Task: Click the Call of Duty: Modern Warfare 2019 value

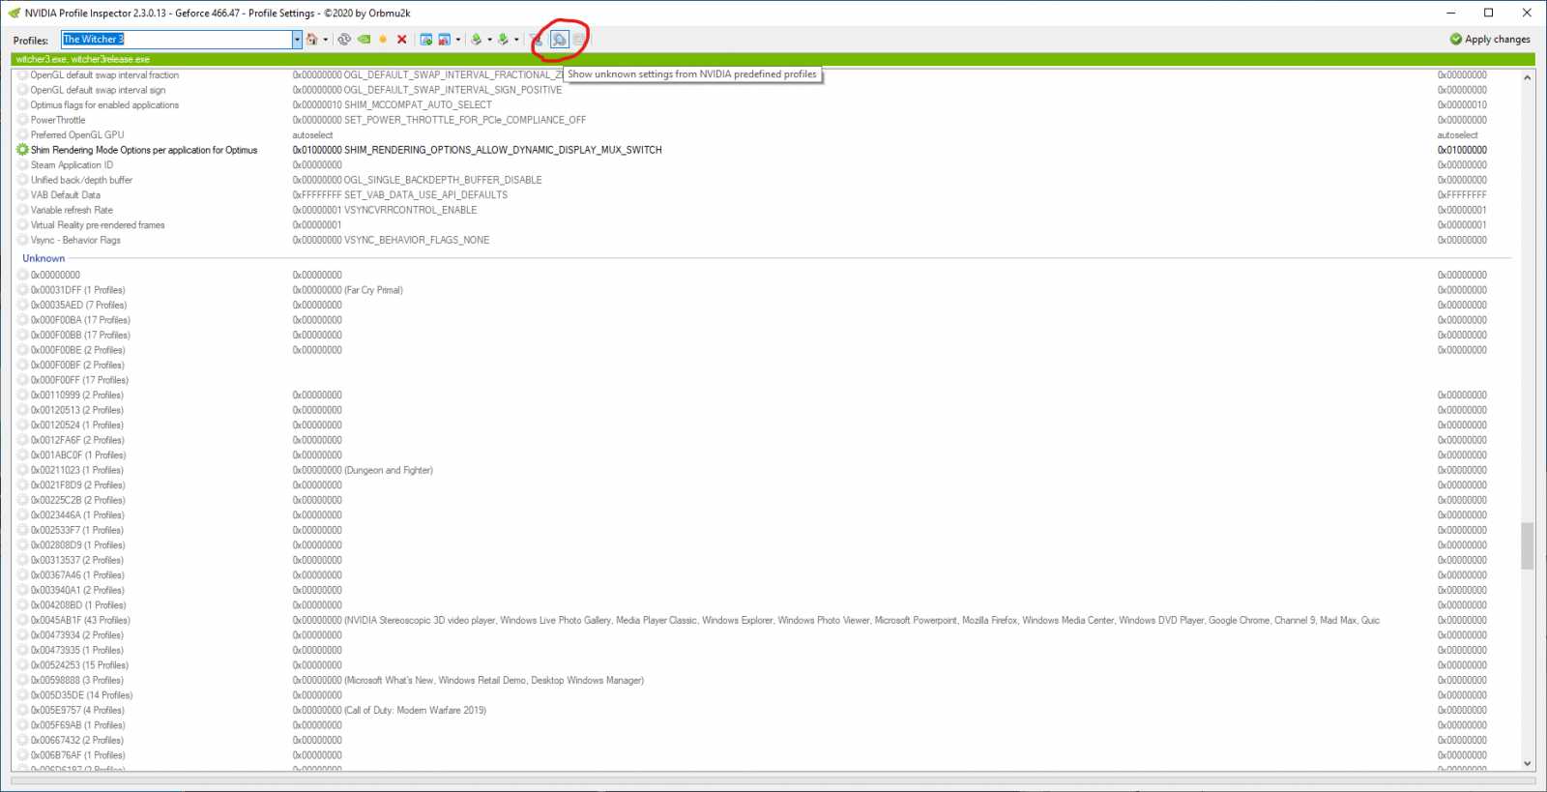Action: pyautogui.click(x=390, y=710)
